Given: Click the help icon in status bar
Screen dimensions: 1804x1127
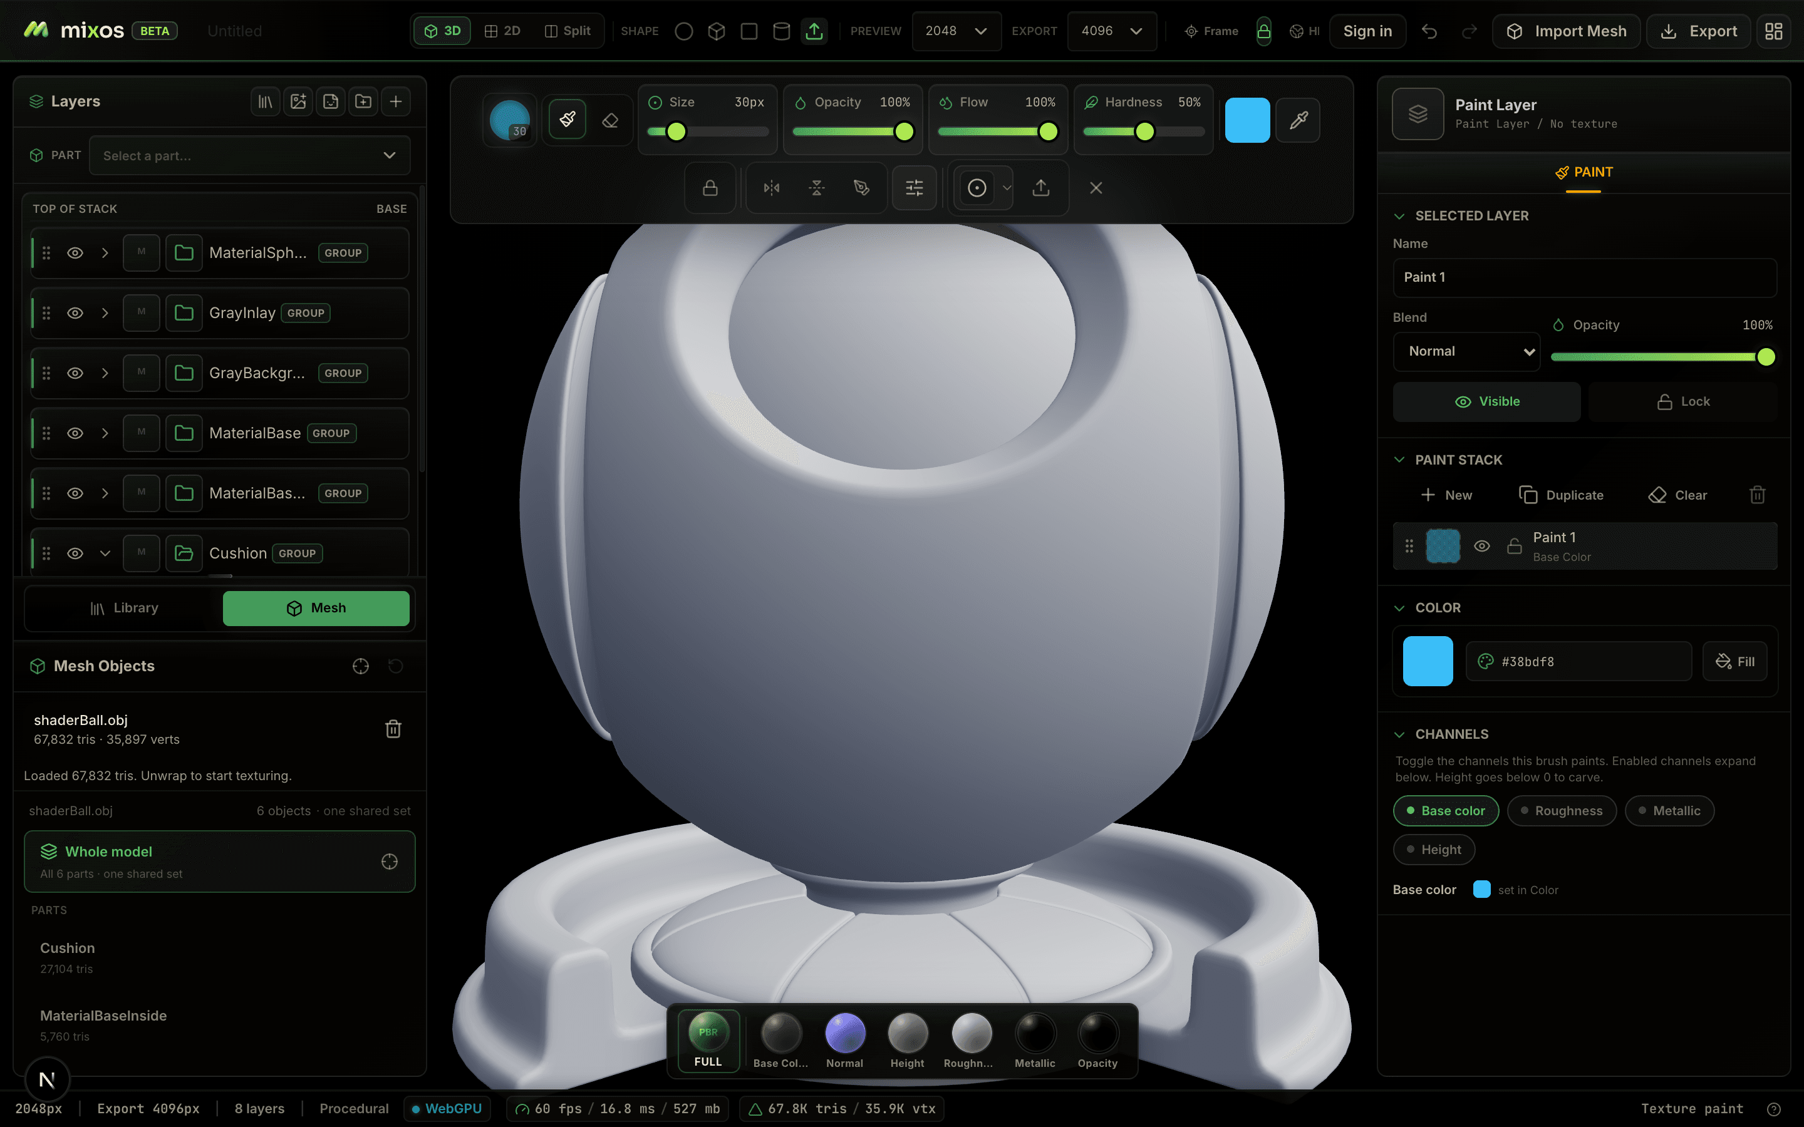Looking at the screenshot, I should (x=1774, y=1109).
